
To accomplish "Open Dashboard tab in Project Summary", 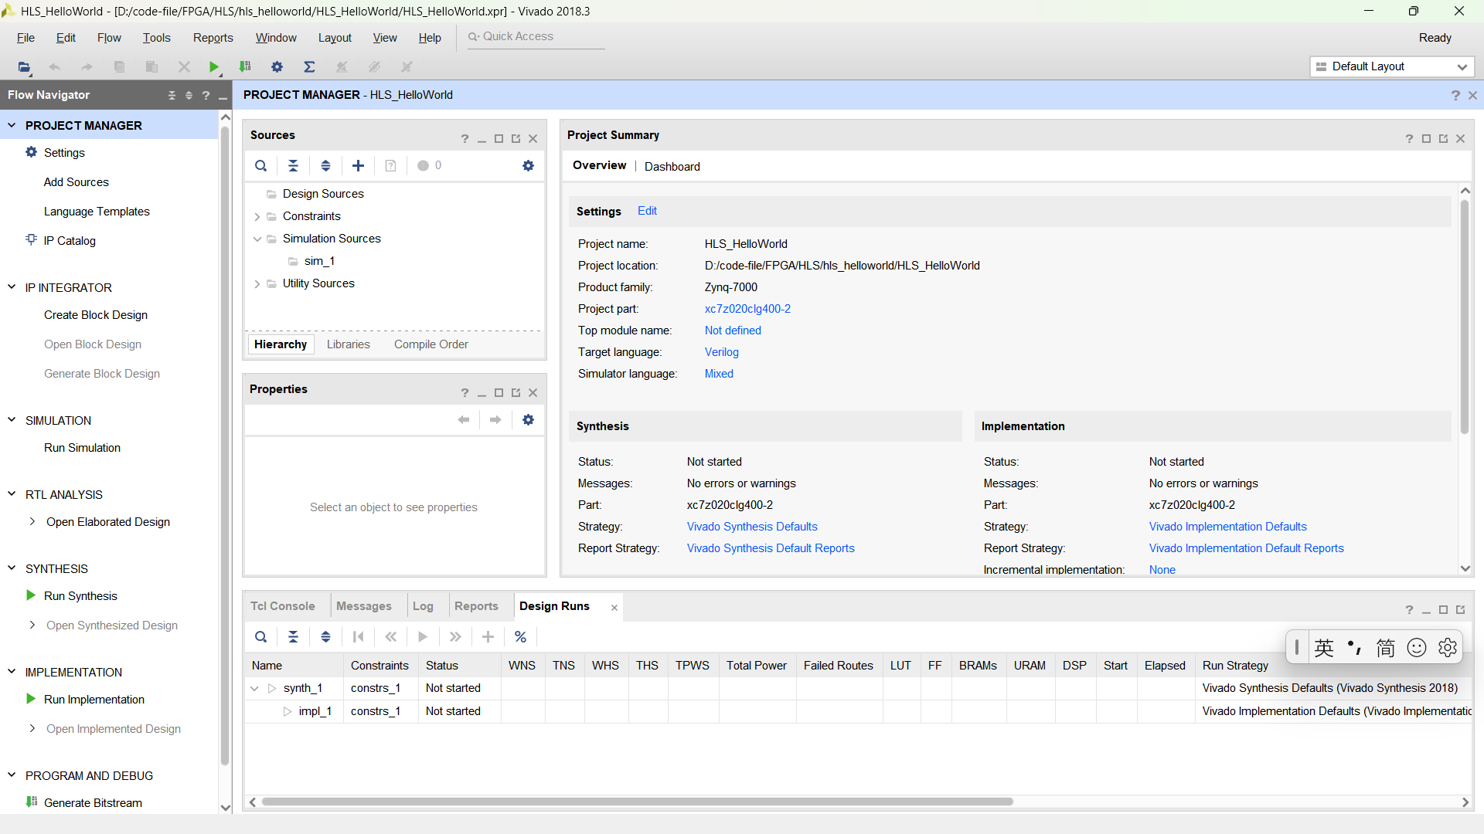I will coord(672,167).
